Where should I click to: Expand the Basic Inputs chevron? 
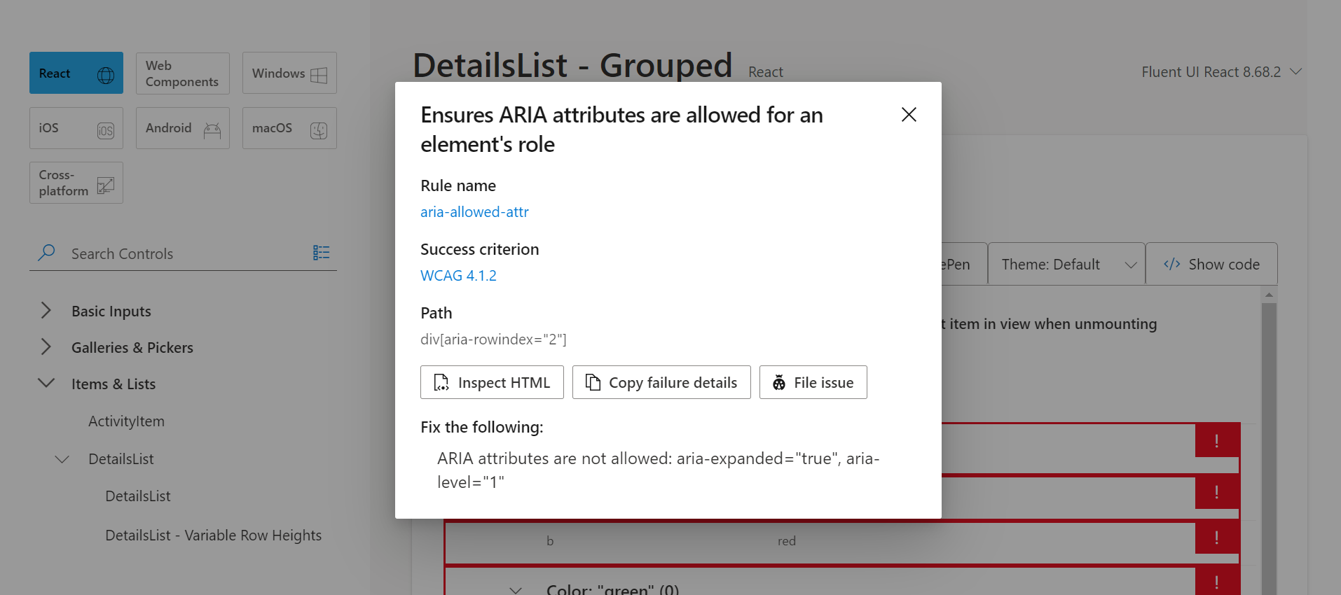coord(46,310)
